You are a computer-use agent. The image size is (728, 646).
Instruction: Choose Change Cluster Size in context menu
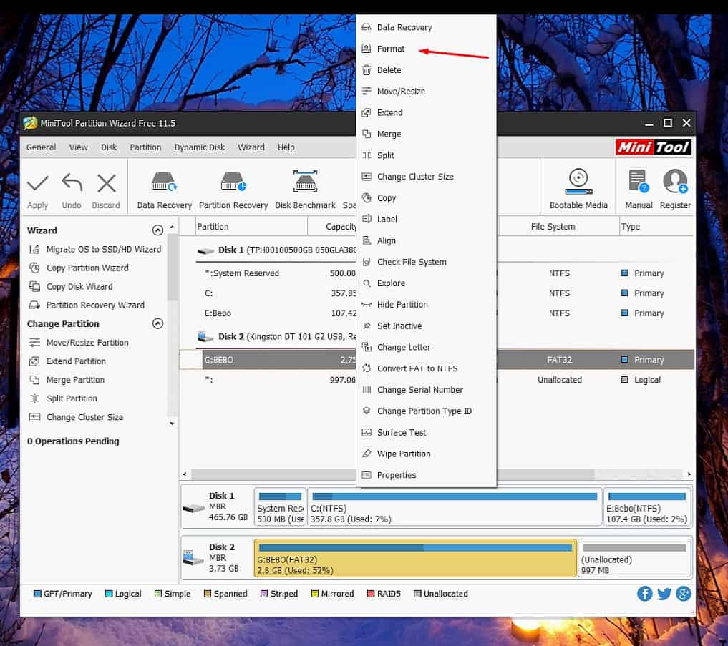tap(426, 177)
